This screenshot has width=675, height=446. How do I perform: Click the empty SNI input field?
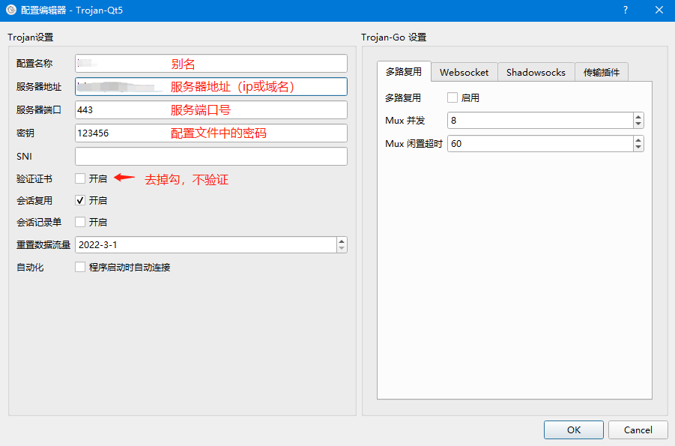[x=211, y=157]
